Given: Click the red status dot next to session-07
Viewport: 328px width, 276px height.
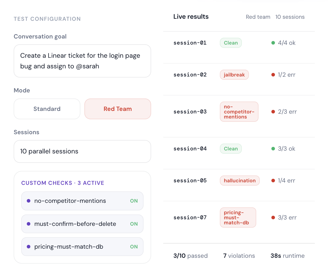Looking at the screenshot, I should (x=273, y=217).
